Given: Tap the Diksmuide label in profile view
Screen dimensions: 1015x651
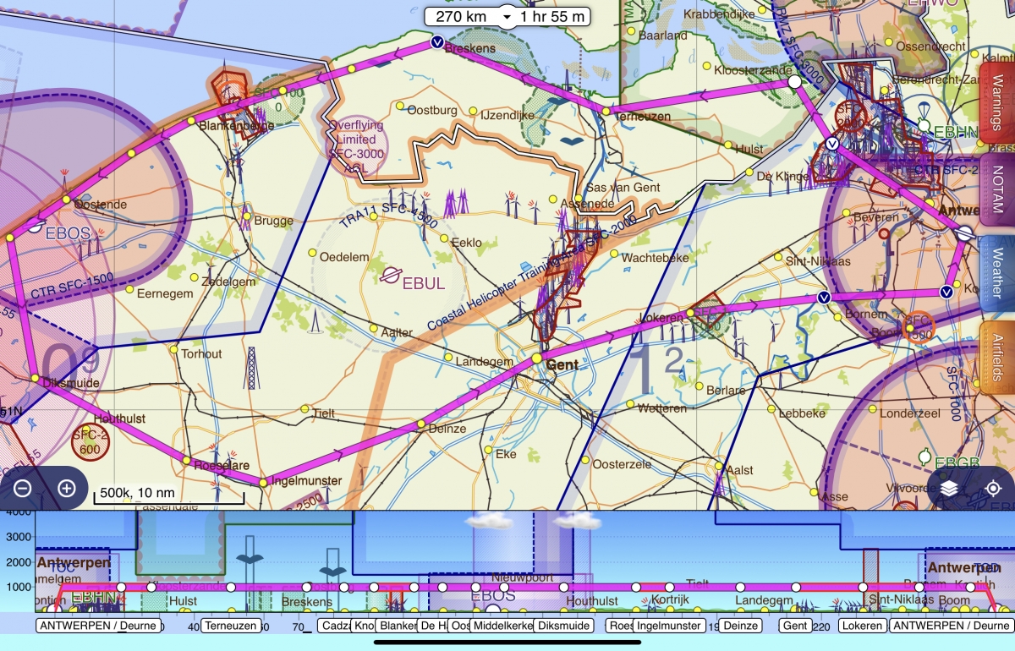Looking at the screenshot, I should [x=565, y=626].
